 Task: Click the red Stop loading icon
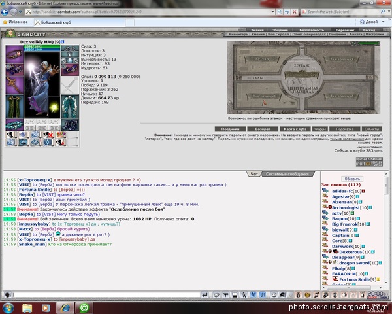click(295, 12)
